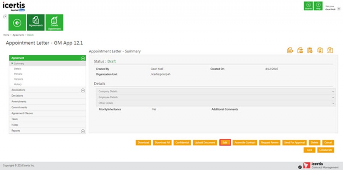
Task: Click the first orange document icon above summary
Action: (290, 50)
